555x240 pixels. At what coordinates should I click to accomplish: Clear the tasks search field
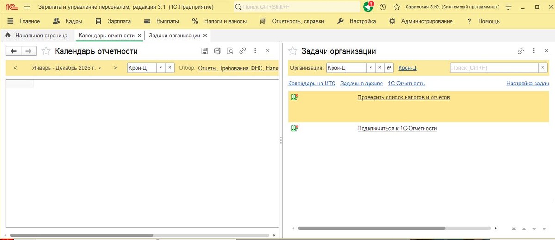tap(543, 68)
